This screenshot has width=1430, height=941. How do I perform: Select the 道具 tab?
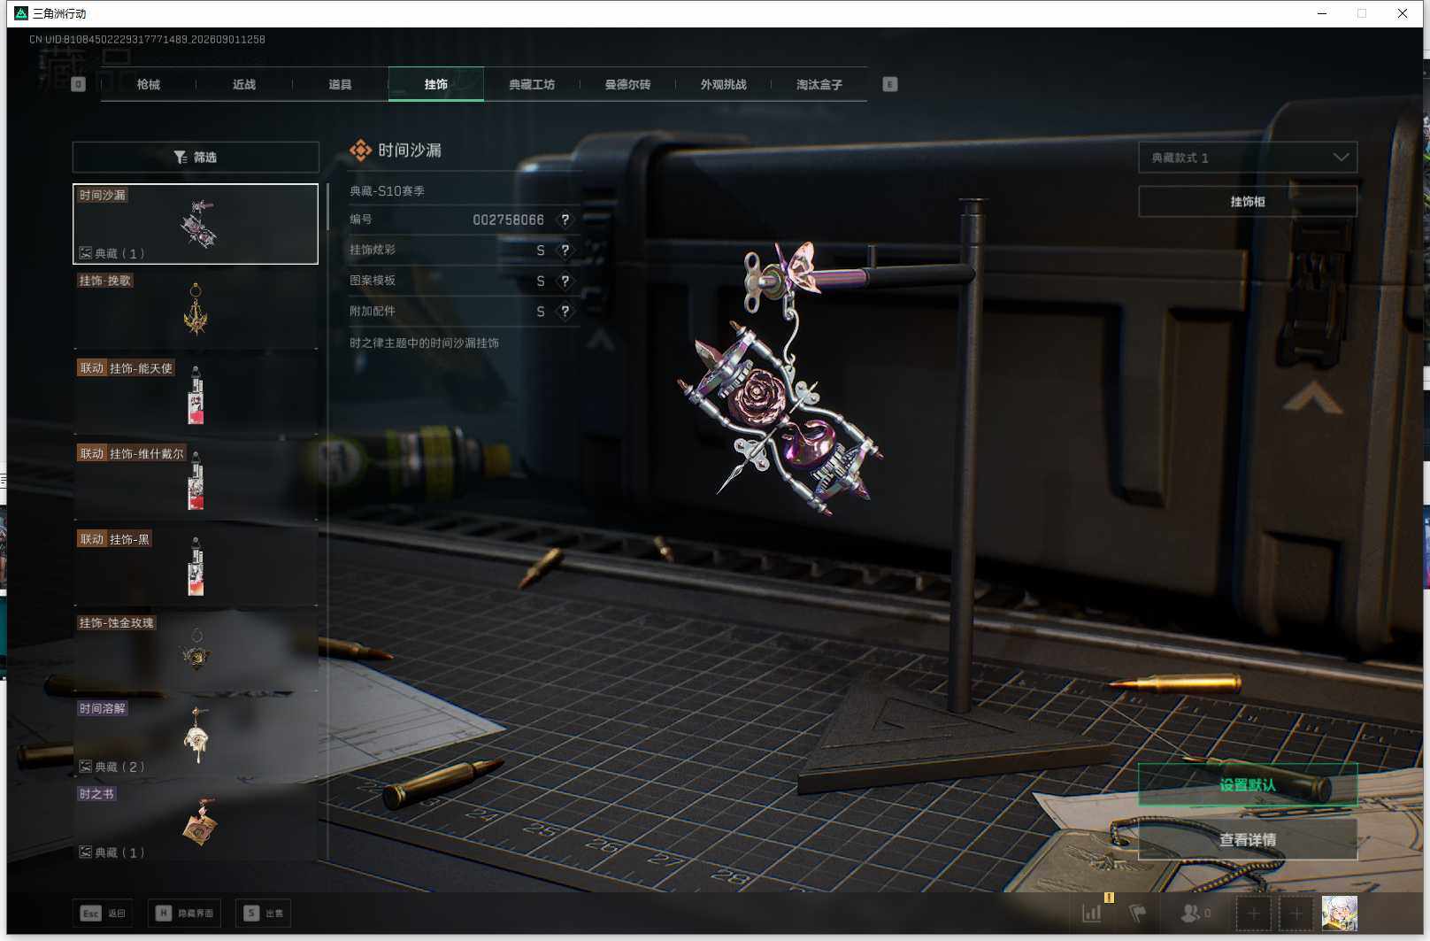tap(340, 85)
